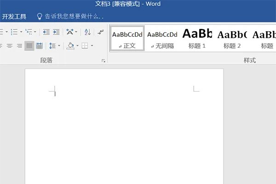Align paragraph to the right

(19, 46)
